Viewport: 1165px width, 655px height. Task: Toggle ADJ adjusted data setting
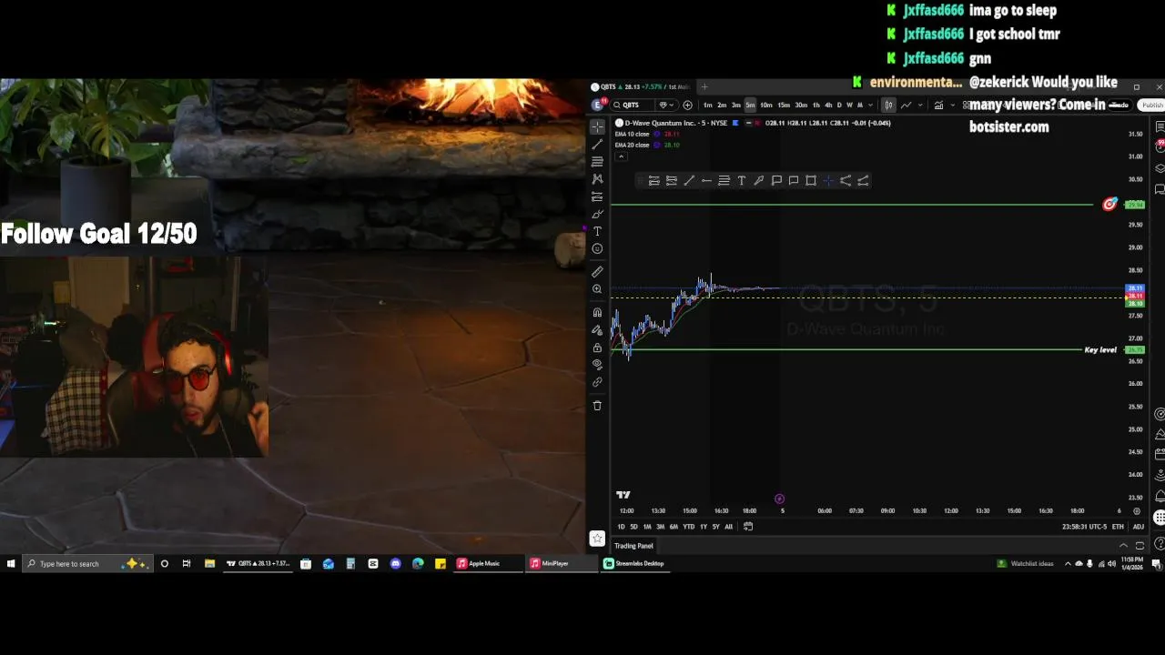click(1139, 527)
